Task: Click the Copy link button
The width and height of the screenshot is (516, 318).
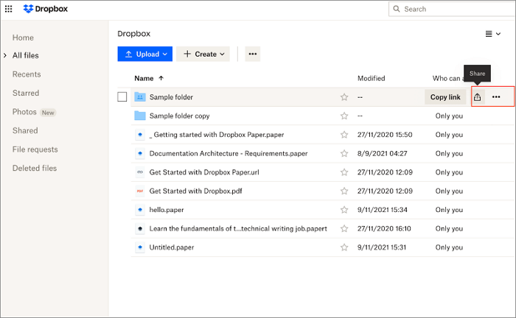Action: pyautogui.click(x=445, y=97)
